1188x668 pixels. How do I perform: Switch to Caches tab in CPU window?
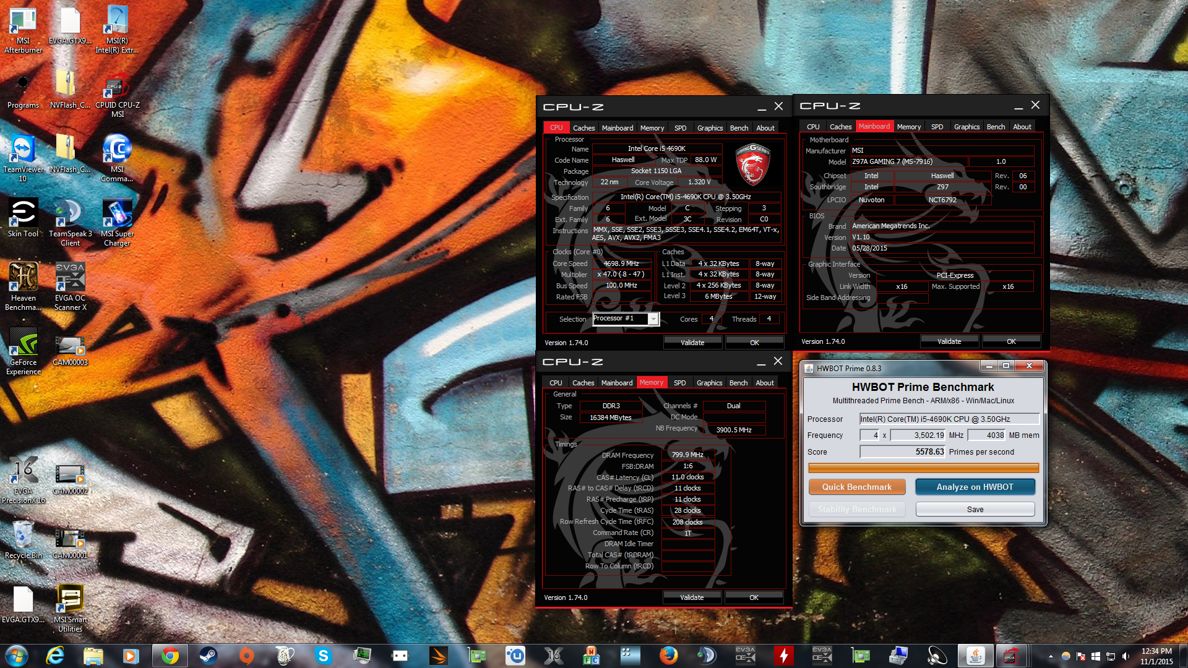pos(583,128)
